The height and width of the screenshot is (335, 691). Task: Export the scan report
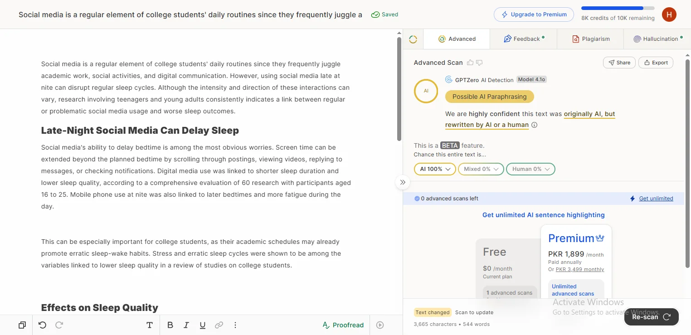click(x=656, y=63)
